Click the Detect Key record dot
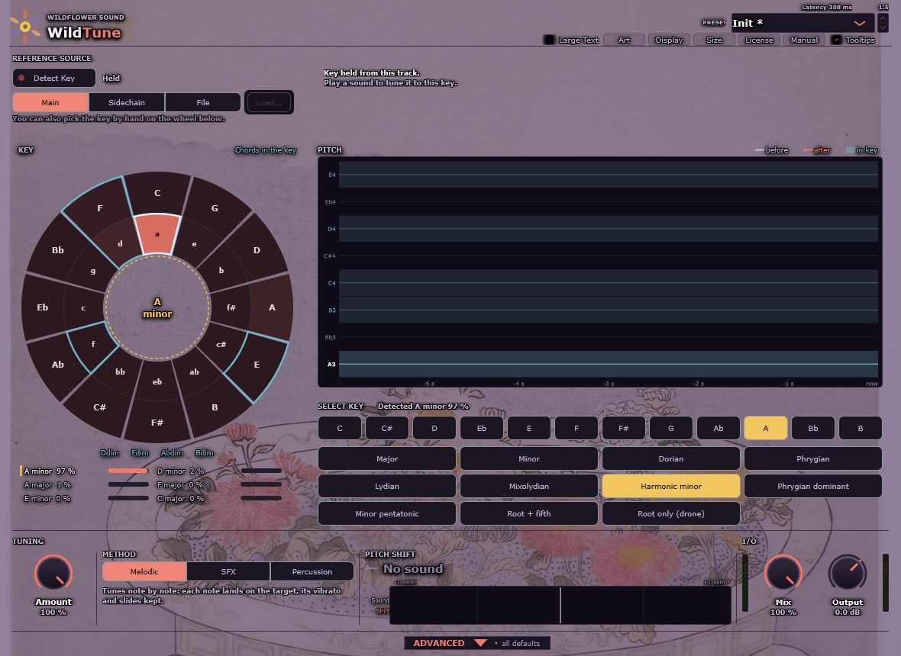Viewport: 901px width, 656px height. 22,78
